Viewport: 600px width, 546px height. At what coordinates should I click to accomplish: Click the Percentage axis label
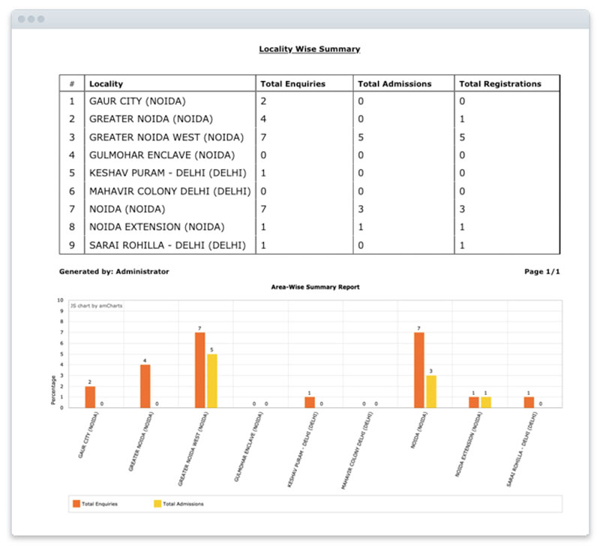(53, 390)
